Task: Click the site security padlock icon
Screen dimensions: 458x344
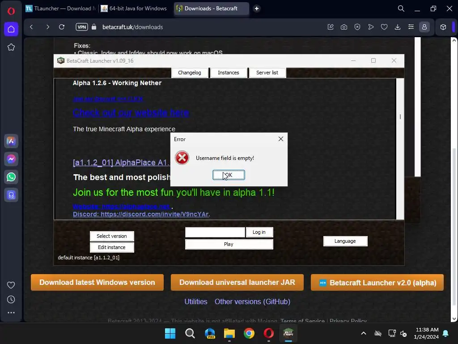Action: (x=94, y=27)
